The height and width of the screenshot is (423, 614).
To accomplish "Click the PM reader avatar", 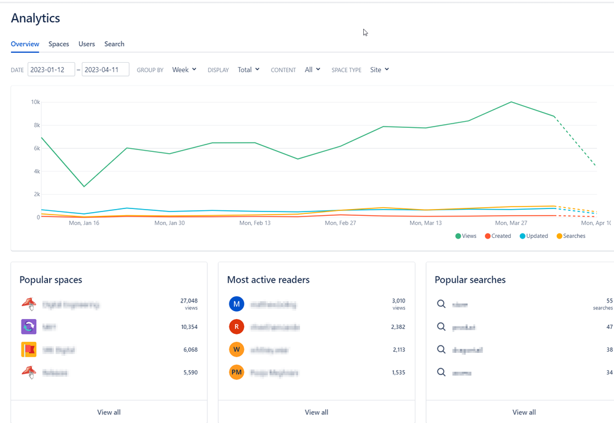I will 237,372.
